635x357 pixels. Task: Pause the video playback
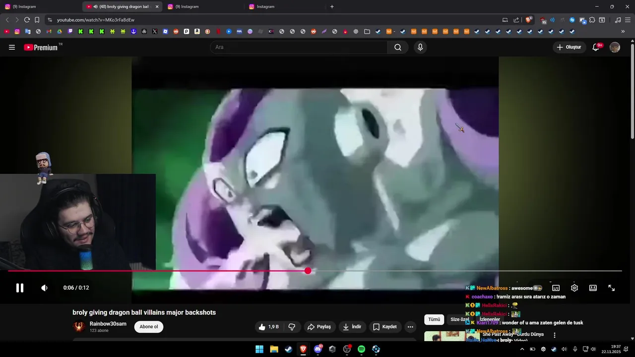tap(20, 288)
